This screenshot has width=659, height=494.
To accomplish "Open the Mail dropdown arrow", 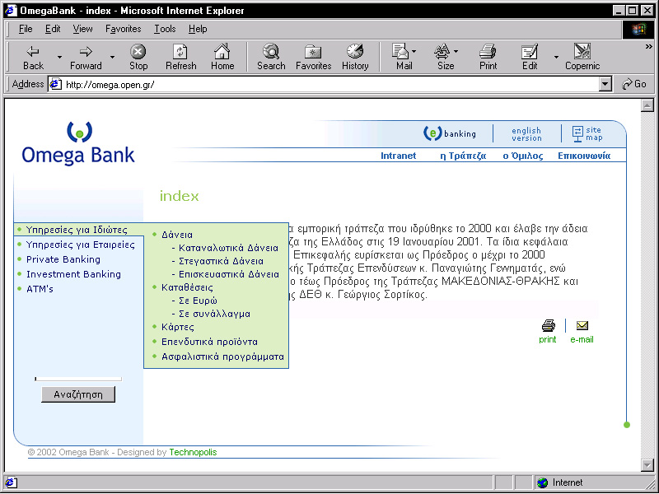I will click(414, 52).
